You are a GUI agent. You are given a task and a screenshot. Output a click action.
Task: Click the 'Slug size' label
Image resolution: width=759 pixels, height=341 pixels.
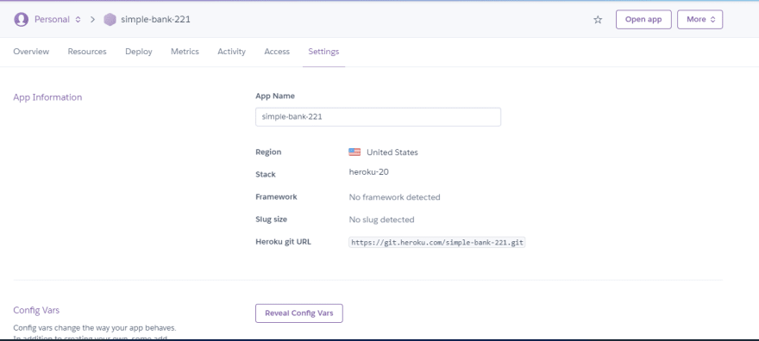(x=271, y=220)
